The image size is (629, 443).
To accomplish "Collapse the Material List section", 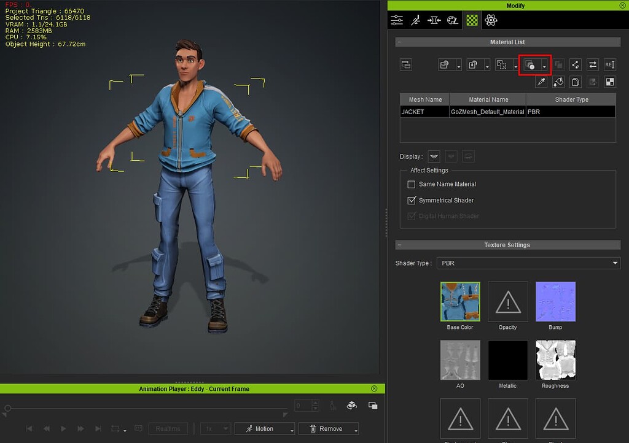I will [399, 42].
